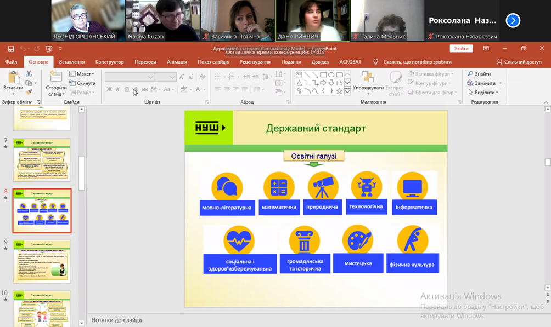Image resolution: width=551 pixels, height=327 pixels.
Task: Toggle italic formatting (К)
Action: click(x=117, y=89)
